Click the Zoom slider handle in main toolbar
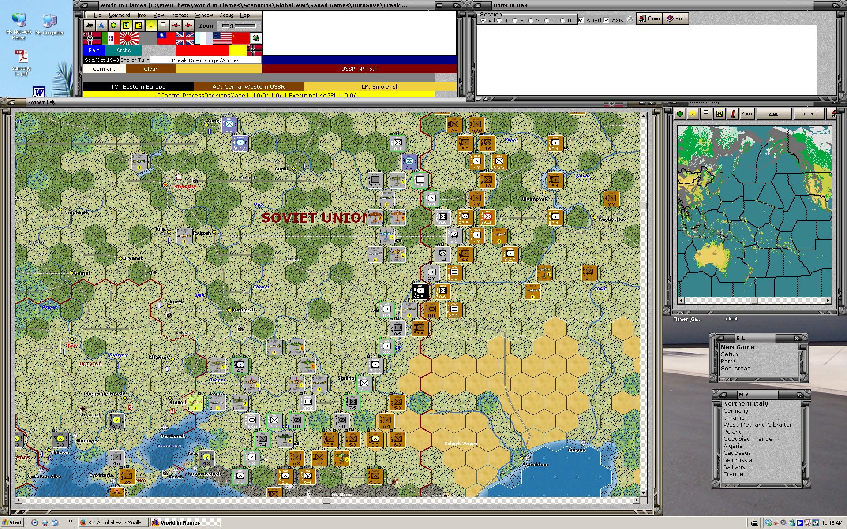This screenshot has height=529, width=847. (x=232, y=26)
